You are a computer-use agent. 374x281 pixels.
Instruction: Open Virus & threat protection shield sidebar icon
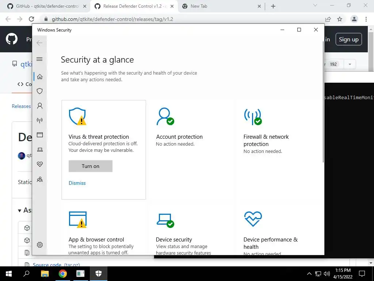39,91
